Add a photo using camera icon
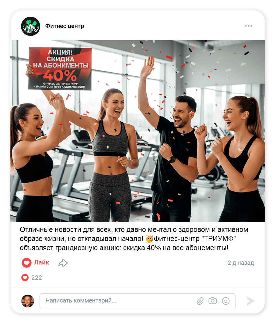 [x=212, y=301]
